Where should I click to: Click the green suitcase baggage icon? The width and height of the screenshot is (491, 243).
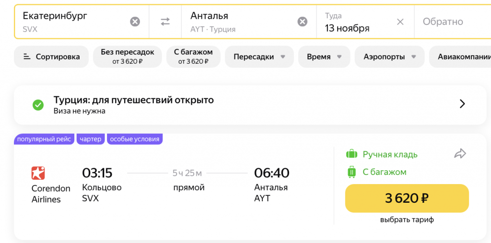pyautogui.click(x=352, y=172)
